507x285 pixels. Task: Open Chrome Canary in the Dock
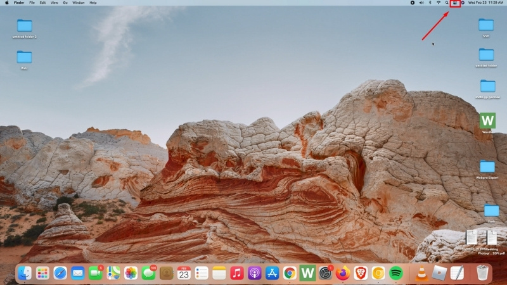pos(378,274)
